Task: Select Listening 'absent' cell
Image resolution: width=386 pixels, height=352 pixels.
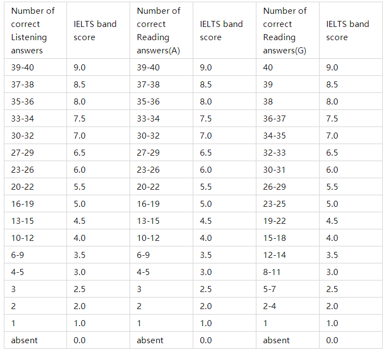Action: (36, 340)
